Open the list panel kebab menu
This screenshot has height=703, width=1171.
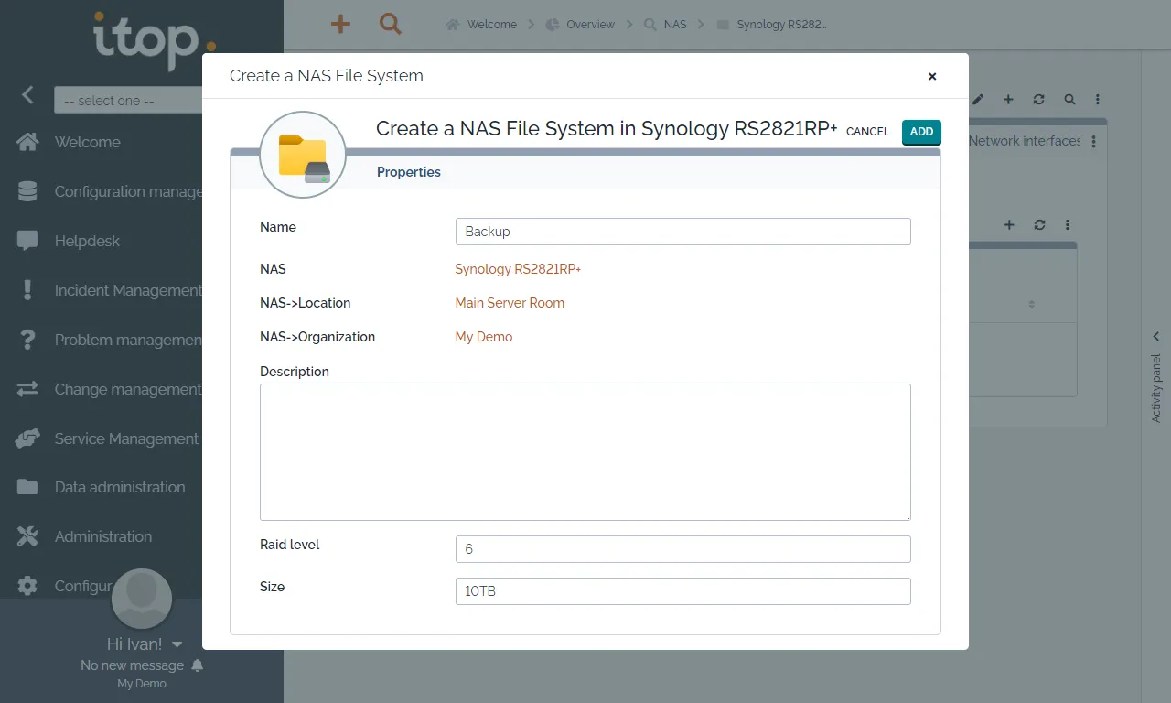[x=1068, y=224]
